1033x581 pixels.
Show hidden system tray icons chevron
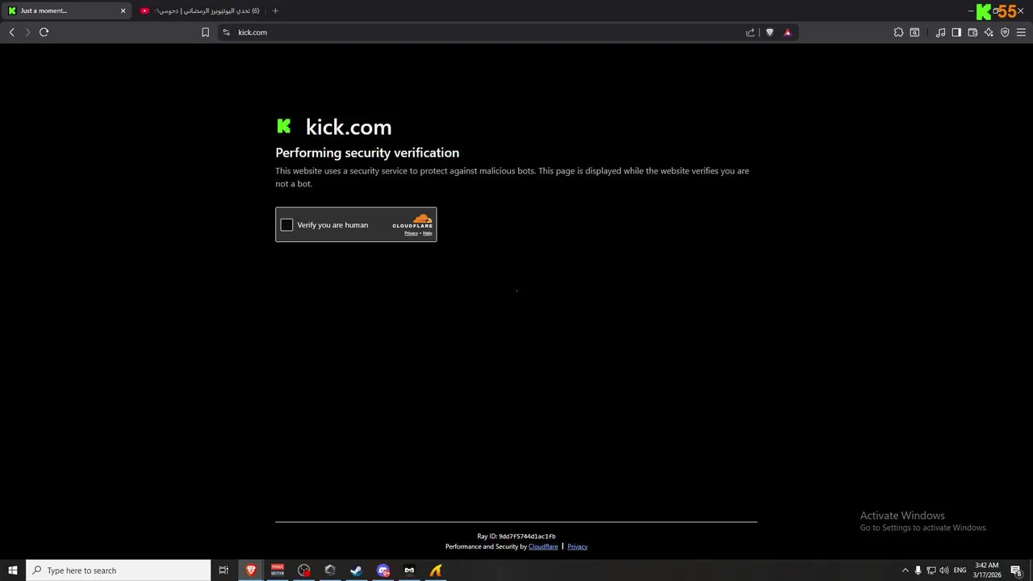click(x=905, y=571)
